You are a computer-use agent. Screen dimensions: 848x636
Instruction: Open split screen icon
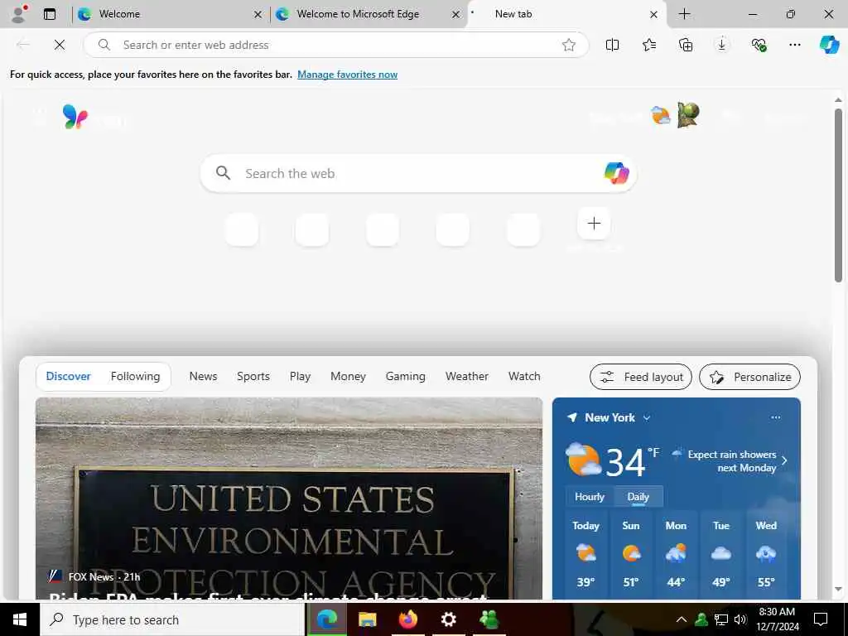tap(612, 45)
